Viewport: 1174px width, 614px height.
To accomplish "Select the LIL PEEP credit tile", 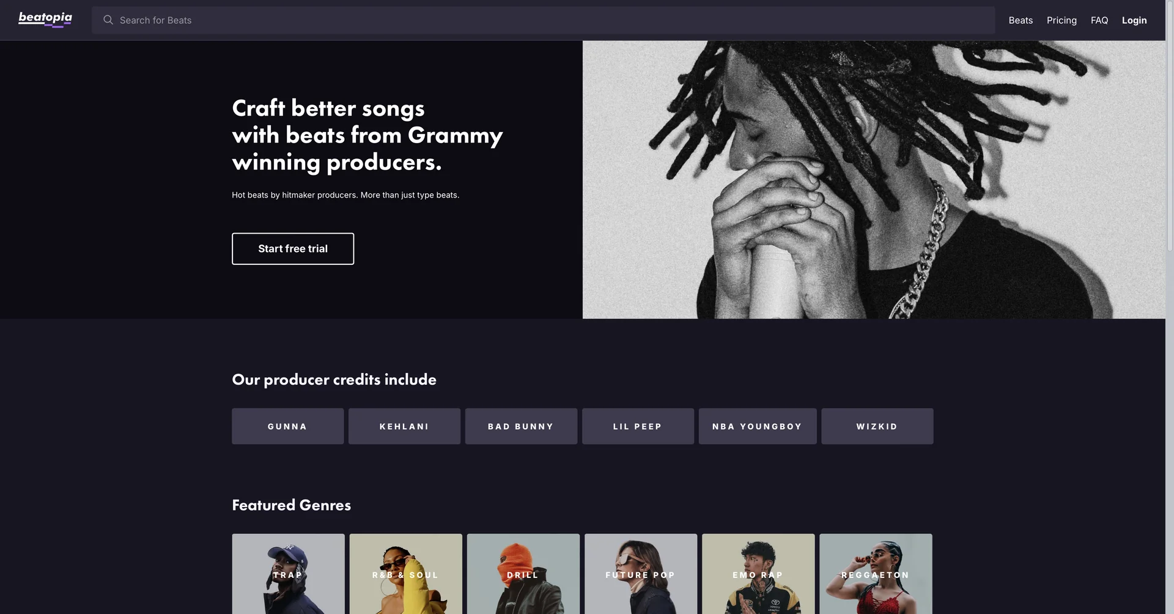I will pos(638,426).
